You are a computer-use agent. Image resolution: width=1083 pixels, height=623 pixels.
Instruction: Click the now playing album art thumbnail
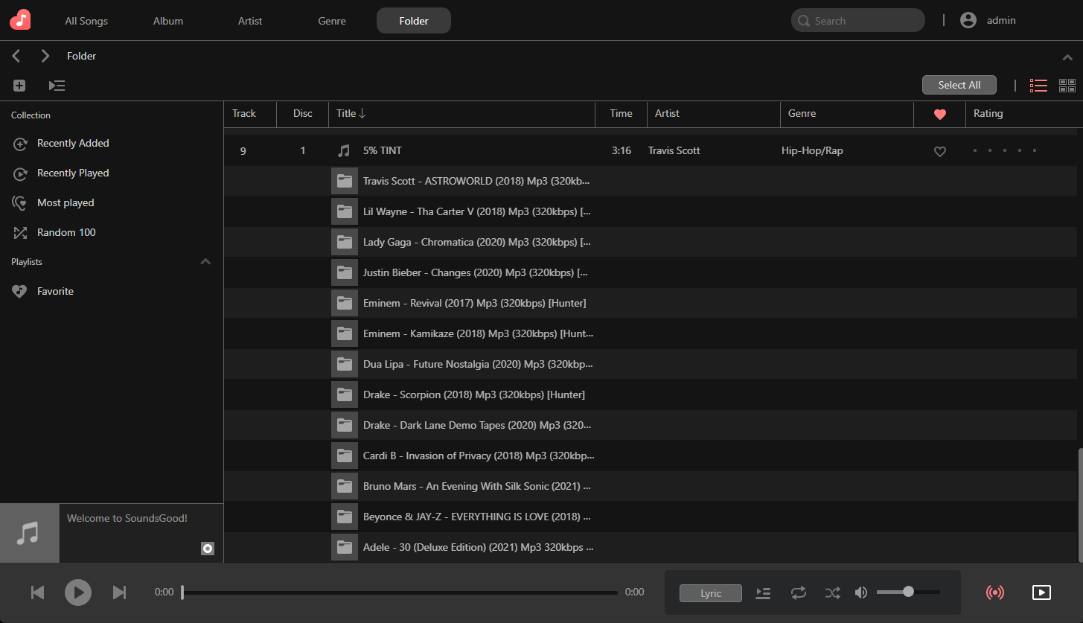click(x=30, y=533)
